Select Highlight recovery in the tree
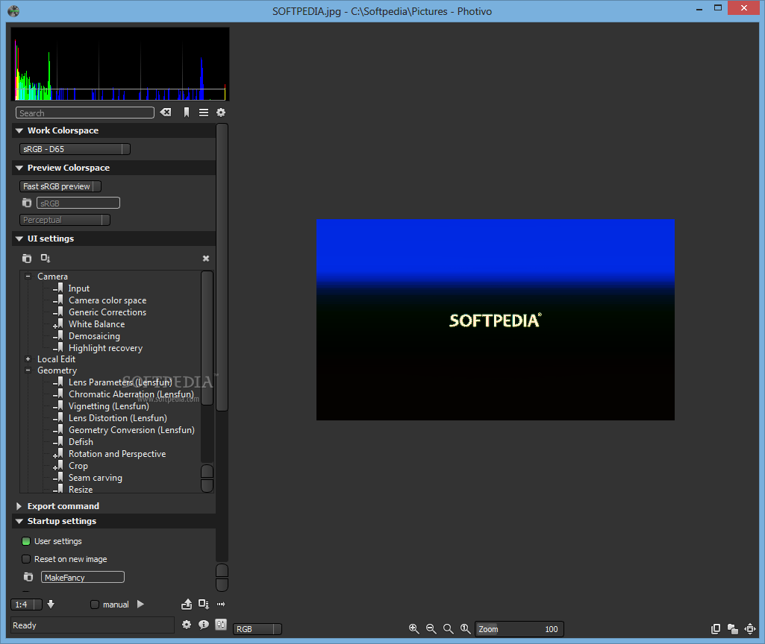 tap(105, 348)
